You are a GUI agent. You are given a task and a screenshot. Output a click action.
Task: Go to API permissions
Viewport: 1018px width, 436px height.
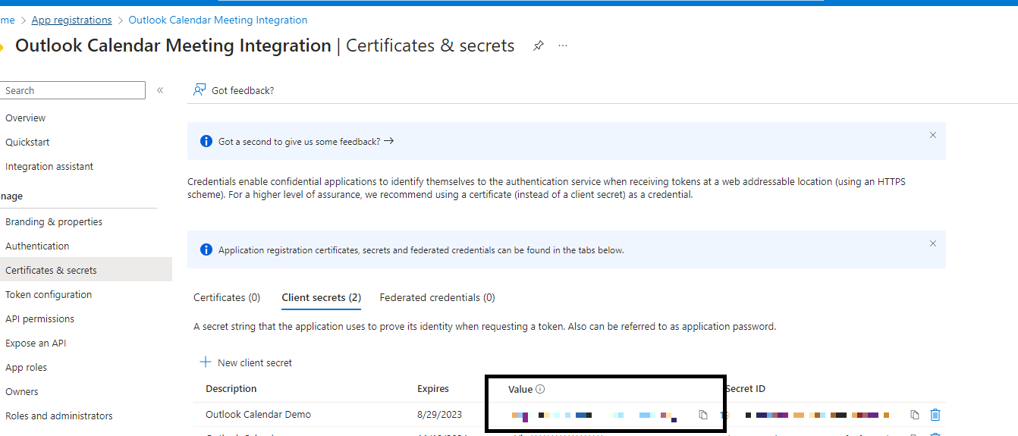[x=39, y=318]
